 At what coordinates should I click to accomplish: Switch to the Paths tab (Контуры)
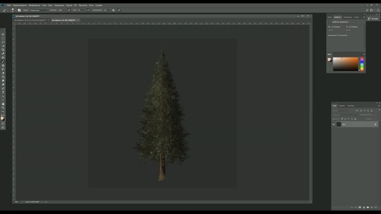click(x=351, y=106)
